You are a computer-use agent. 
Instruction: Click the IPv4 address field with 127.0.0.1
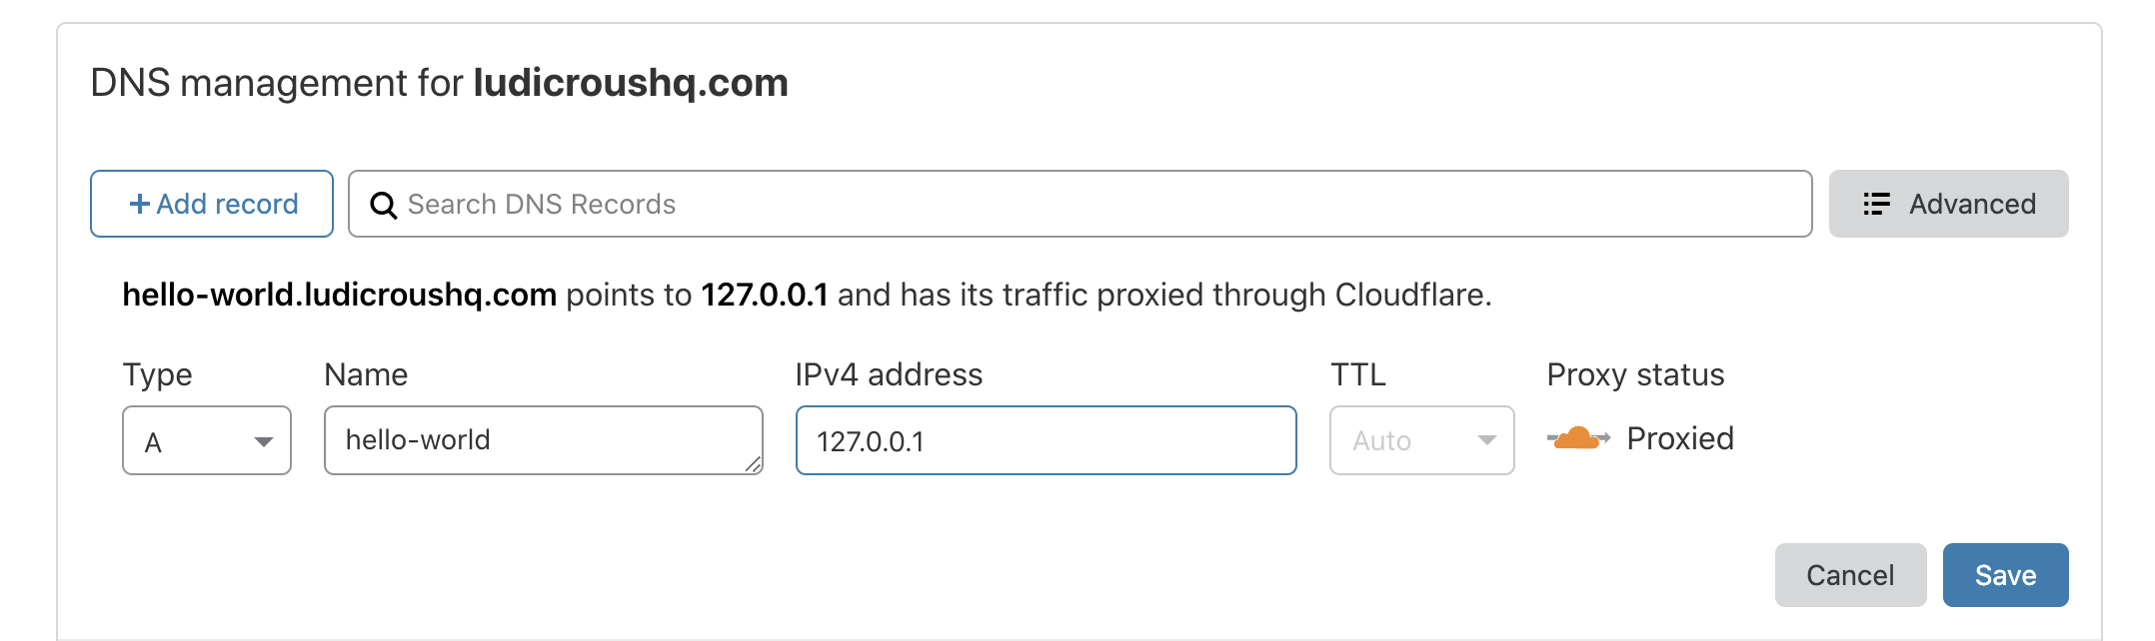click(x=1046, y=440)
